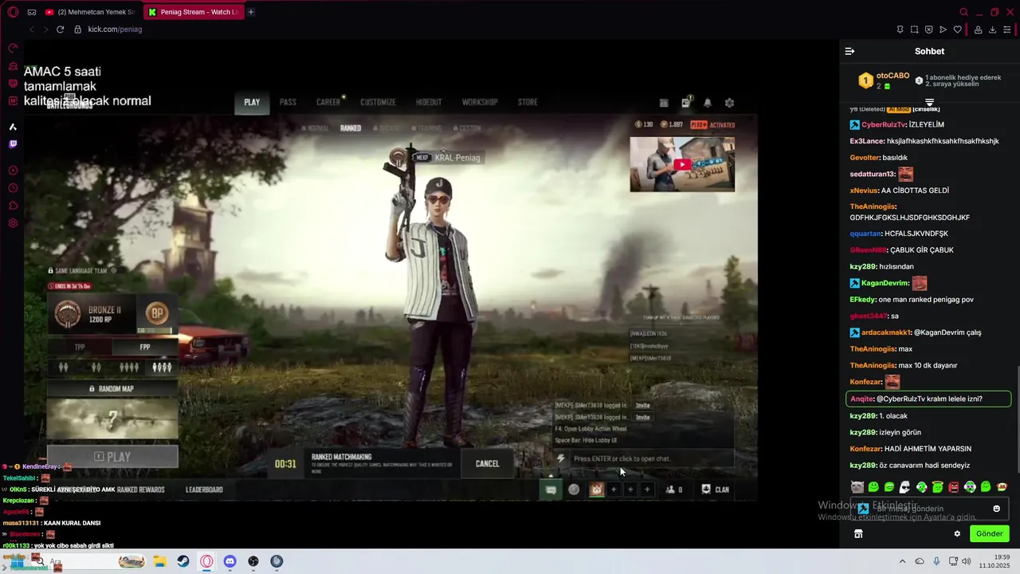Click game settings gear icon

(729, 103)
